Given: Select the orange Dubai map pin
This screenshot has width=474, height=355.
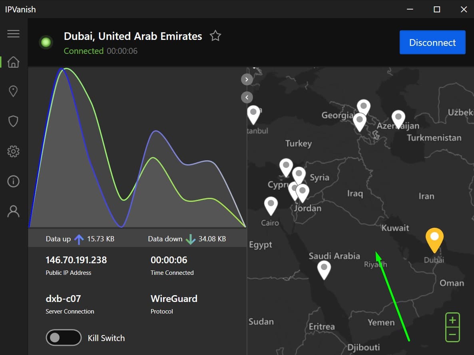Looking at the screenshot, I should 434,240.
